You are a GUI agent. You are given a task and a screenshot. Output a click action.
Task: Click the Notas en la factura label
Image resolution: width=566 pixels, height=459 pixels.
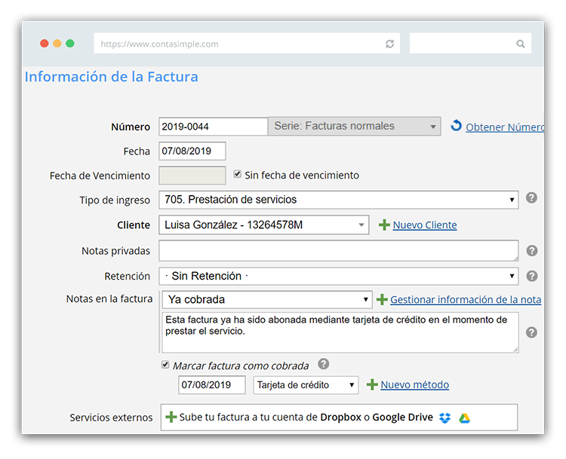tap(109, 299)
